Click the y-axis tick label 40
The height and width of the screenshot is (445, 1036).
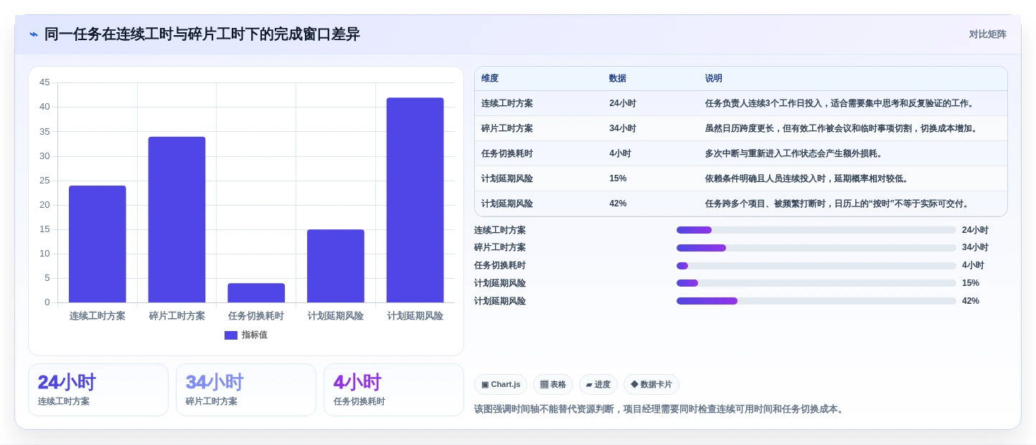(44, 107)
